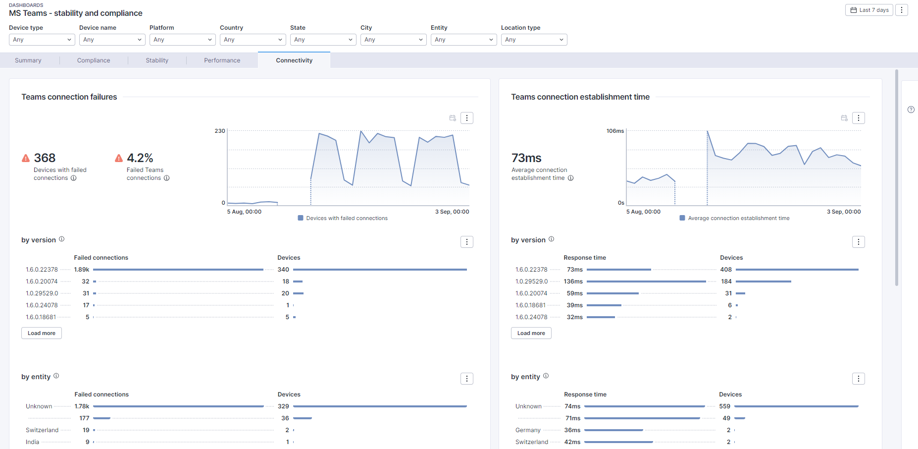
Task: Click the warning icon next to 4.2%
Action: click(119, 158)
